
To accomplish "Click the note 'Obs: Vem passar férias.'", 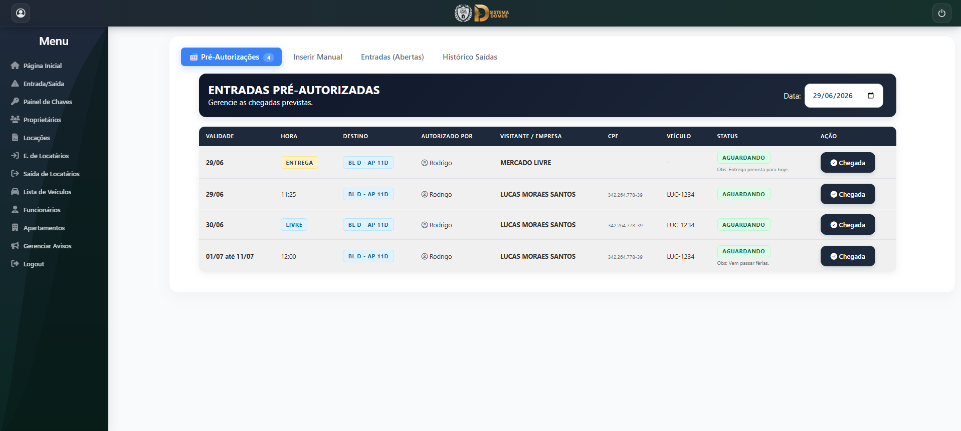I will (x=742, y=263).
